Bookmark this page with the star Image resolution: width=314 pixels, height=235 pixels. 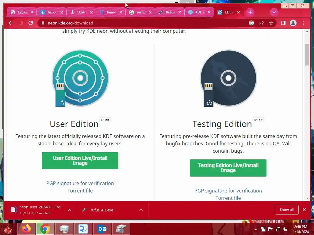pos(271,23)
